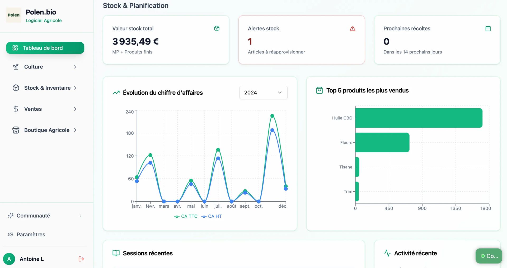Click the calendar icon in Prochaines récoltes
The width and height of the screenshot is (507, 268).
[488, 28]
